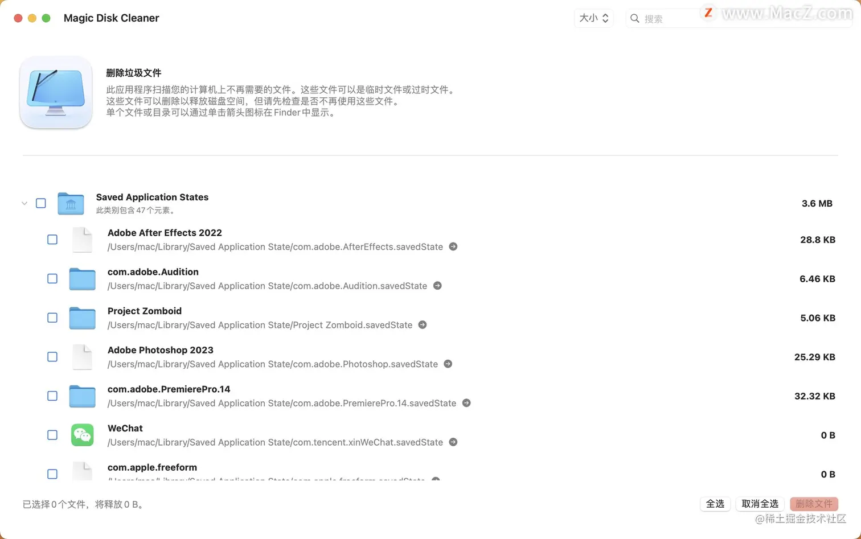This screenshot has height=539, width=861.
Task: Click the 取消全选 deselect button
Action: (x=760, y=504)
